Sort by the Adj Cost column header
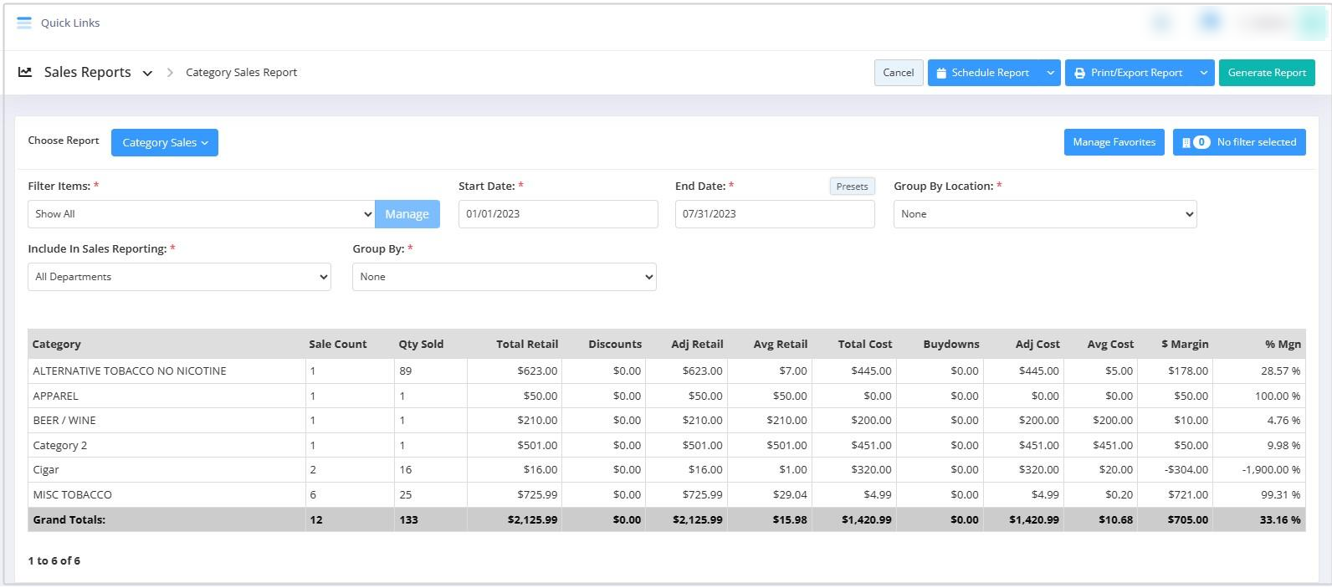This screenshot has width=1332, height=588. (x=1037, y=344)
